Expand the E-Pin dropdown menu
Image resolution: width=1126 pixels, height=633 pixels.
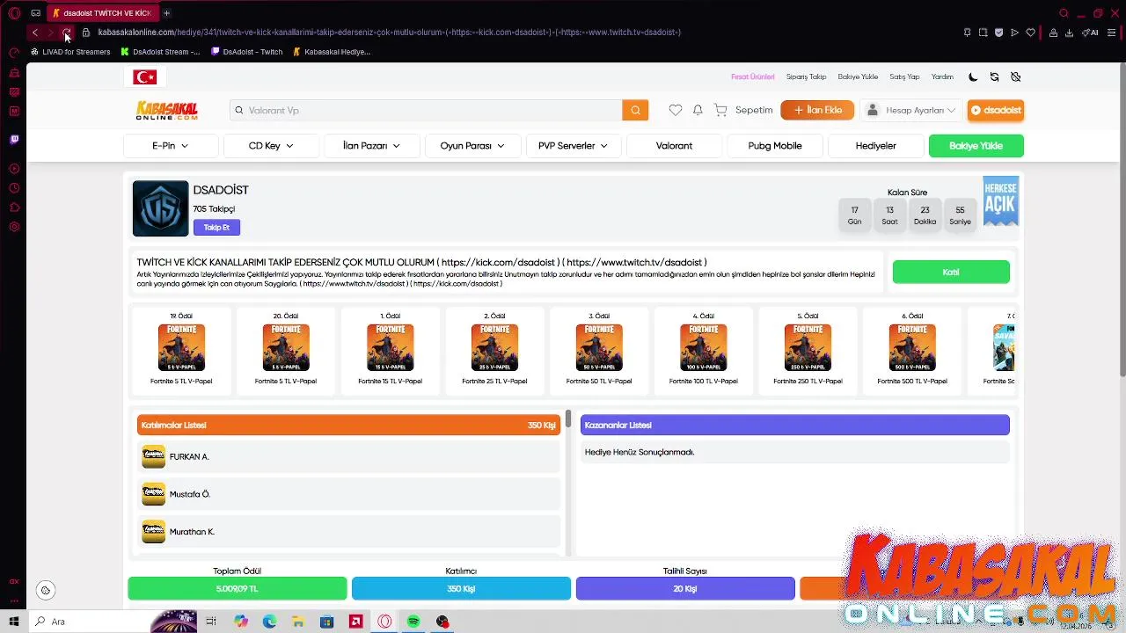pyautogui.click(x=170, y=146)
